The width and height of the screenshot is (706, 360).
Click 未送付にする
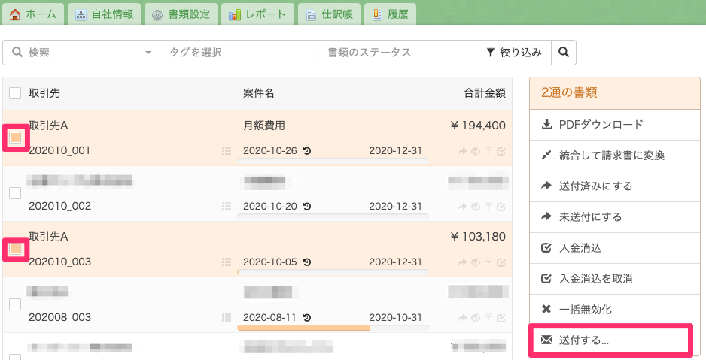click(615, 217)
